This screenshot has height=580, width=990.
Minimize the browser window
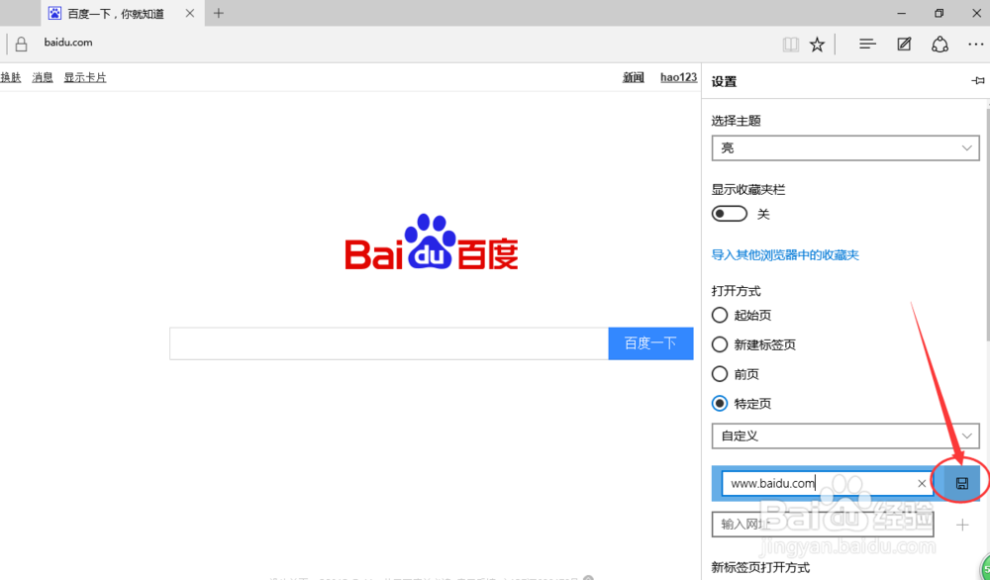pyautogui.click(x=901, y=13)
